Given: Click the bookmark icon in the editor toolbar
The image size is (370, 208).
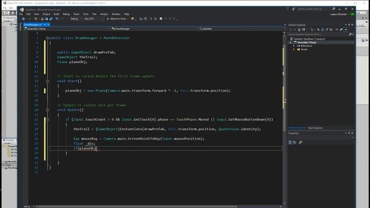Looking at the screenshot, I should [161, 19].
